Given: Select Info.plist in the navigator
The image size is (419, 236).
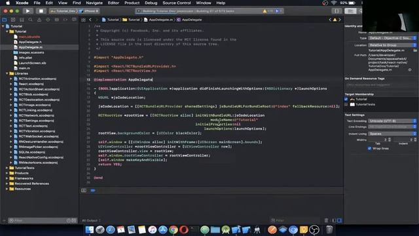Looking at the screenshot, I should tap(25, 58).
